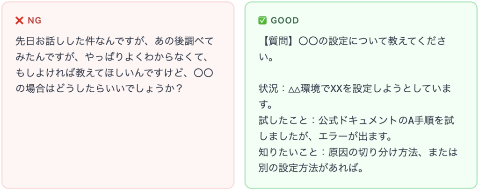Click the green checkmark icon beside GOOD
The height and width of the screenshot is (190, 479).
(x=262, y=20)
